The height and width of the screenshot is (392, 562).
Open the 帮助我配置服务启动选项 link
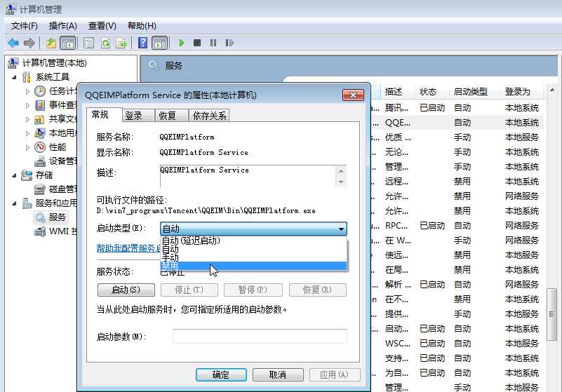point(128,248)
